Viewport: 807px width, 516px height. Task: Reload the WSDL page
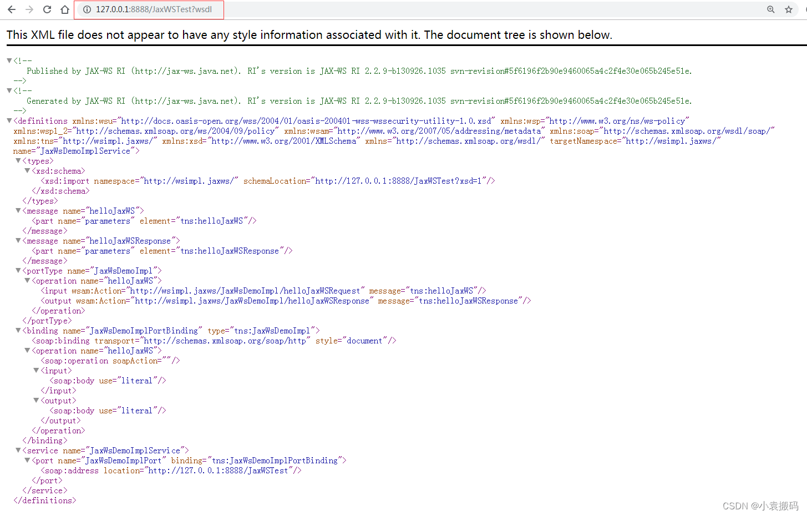(x=47, y=9)
